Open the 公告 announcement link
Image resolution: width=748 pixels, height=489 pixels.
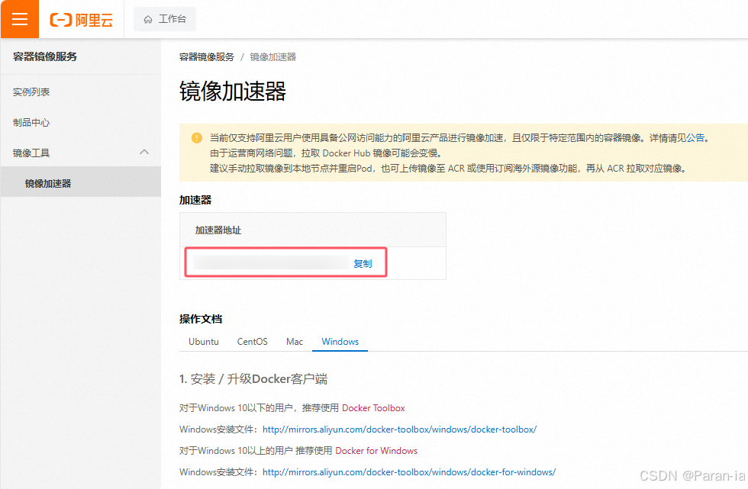[x=695, y=138]
